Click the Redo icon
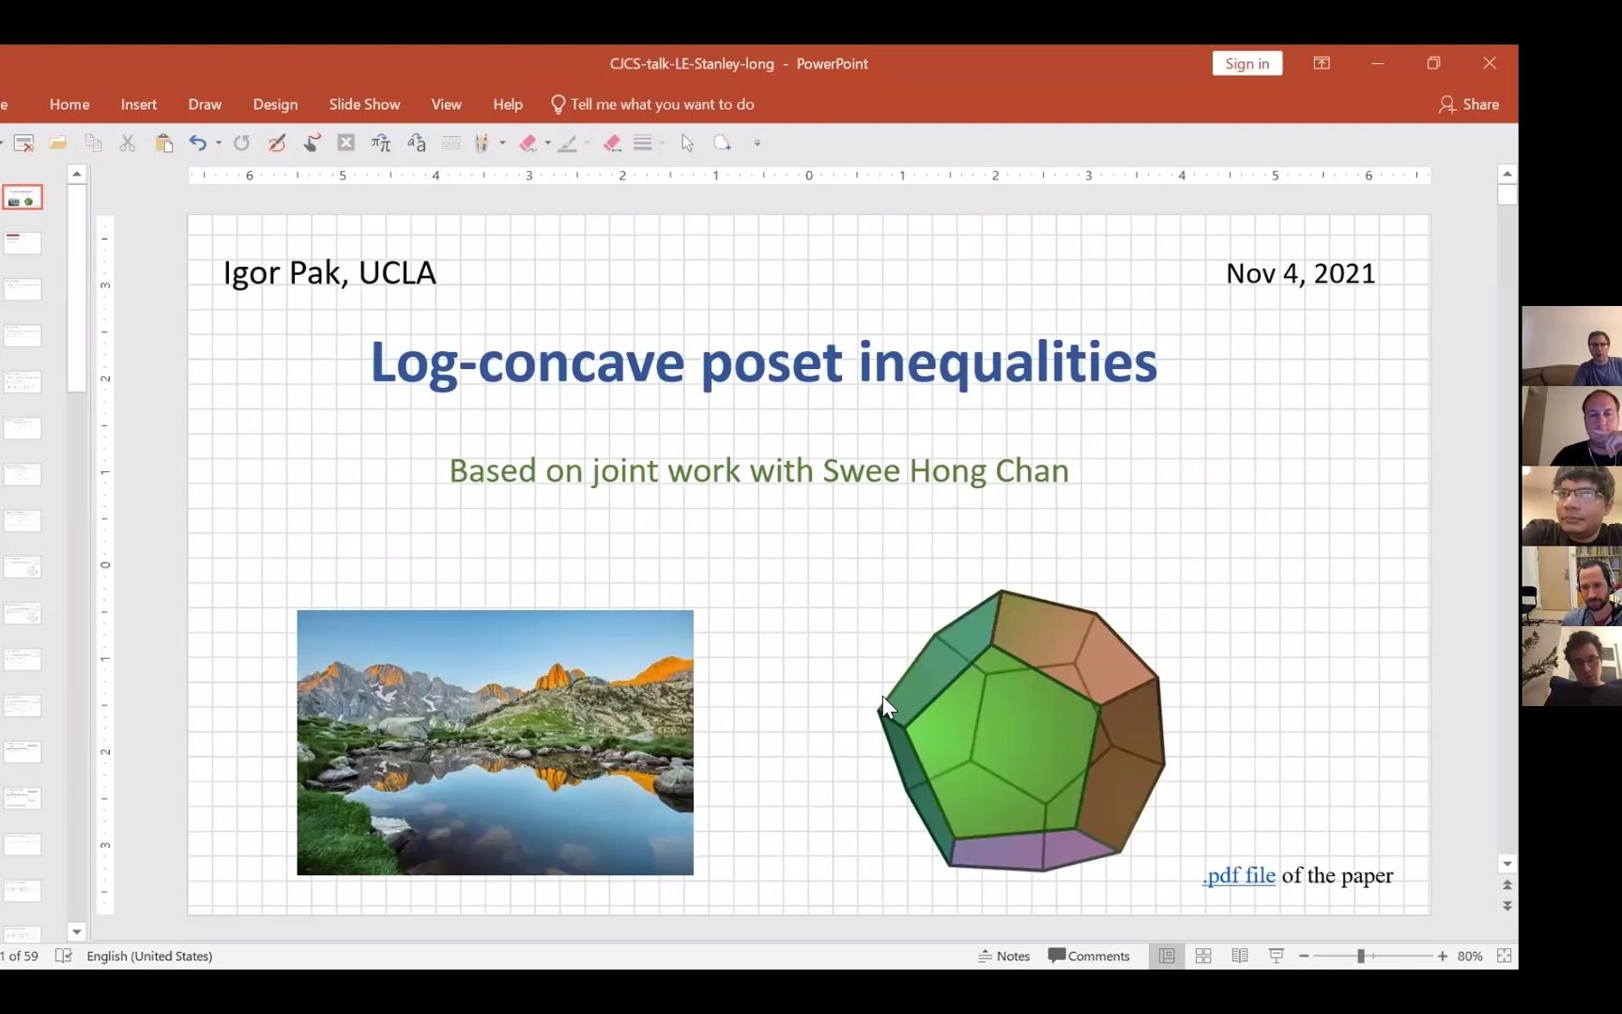The width and height of the screenshot is (1622, 1014). click(241, 143)
